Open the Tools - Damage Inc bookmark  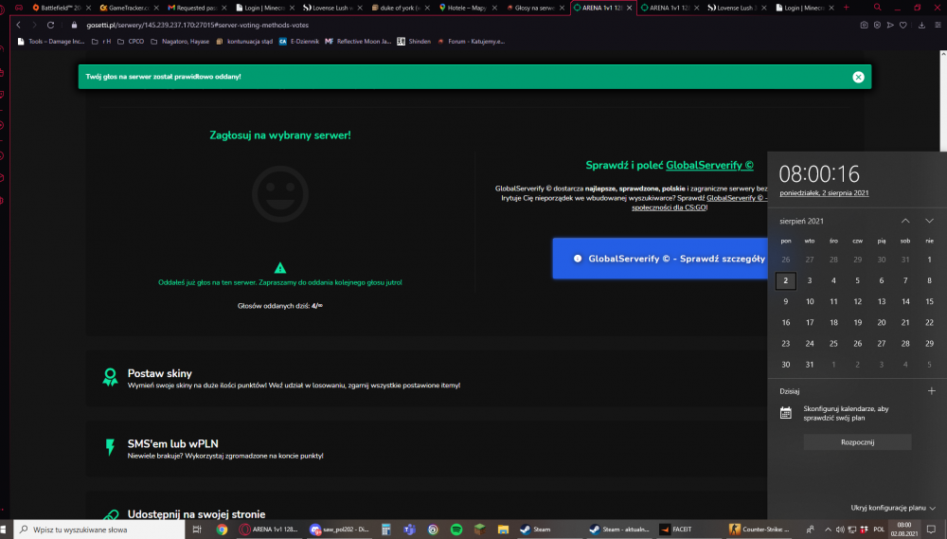[51, 42]
